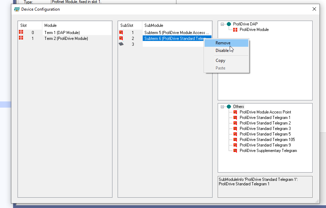Screen dimensions: 326x208
Task: Collapse the ProfiDrive DAP tree node
Action: pos(222,24)
